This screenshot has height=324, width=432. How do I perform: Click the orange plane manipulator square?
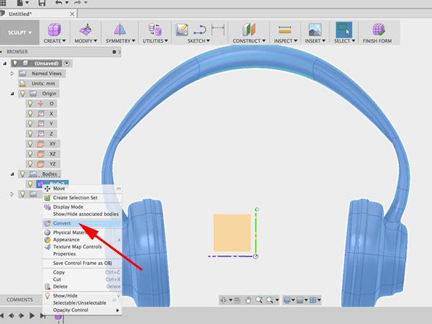click(x=233, y=233)
